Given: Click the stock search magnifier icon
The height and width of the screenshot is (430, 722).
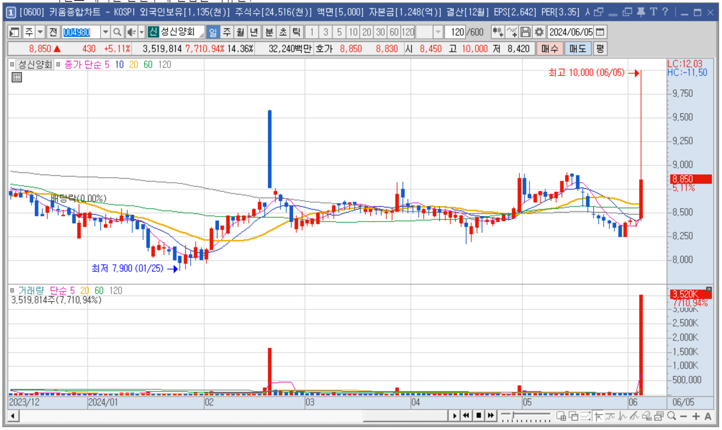Looking at the screenshot, I should [117, 32].
